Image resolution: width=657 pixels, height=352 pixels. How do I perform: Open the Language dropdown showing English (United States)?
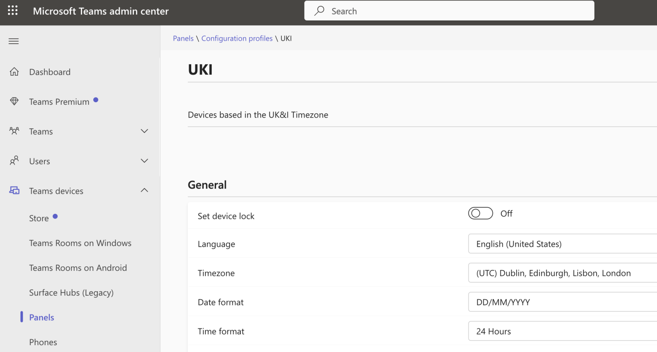[x=556, y=244]
